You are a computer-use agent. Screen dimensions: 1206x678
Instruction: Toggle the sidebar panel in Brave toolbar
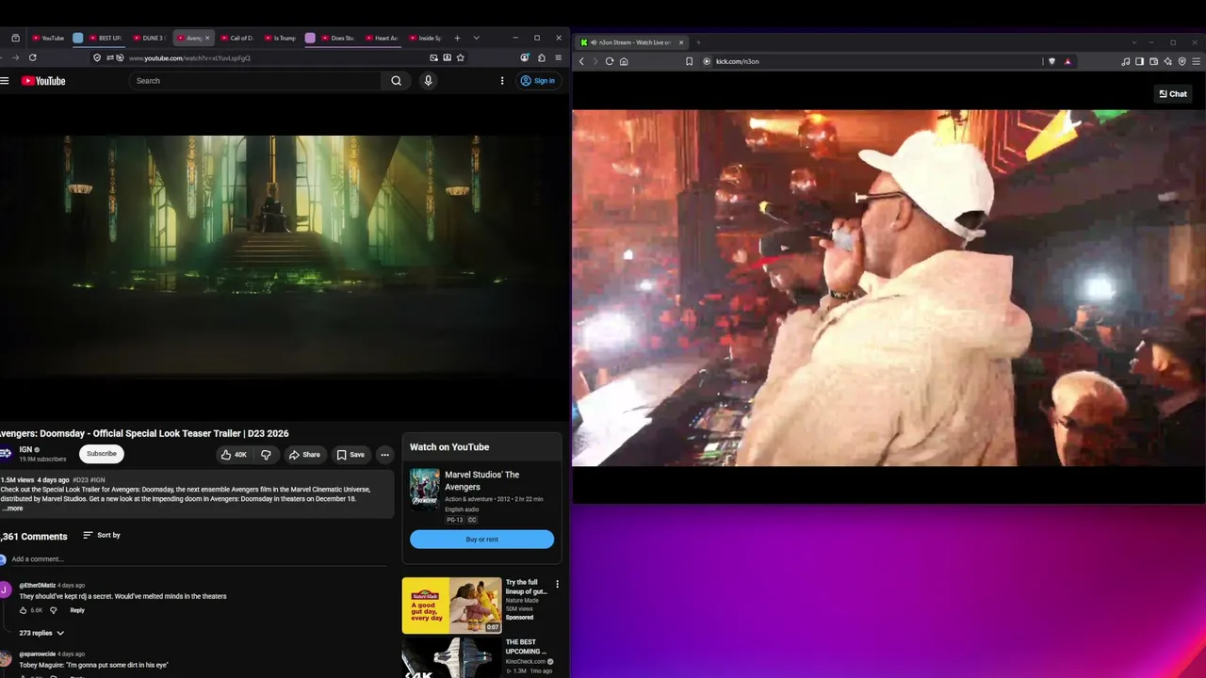tap(1139, 61)
